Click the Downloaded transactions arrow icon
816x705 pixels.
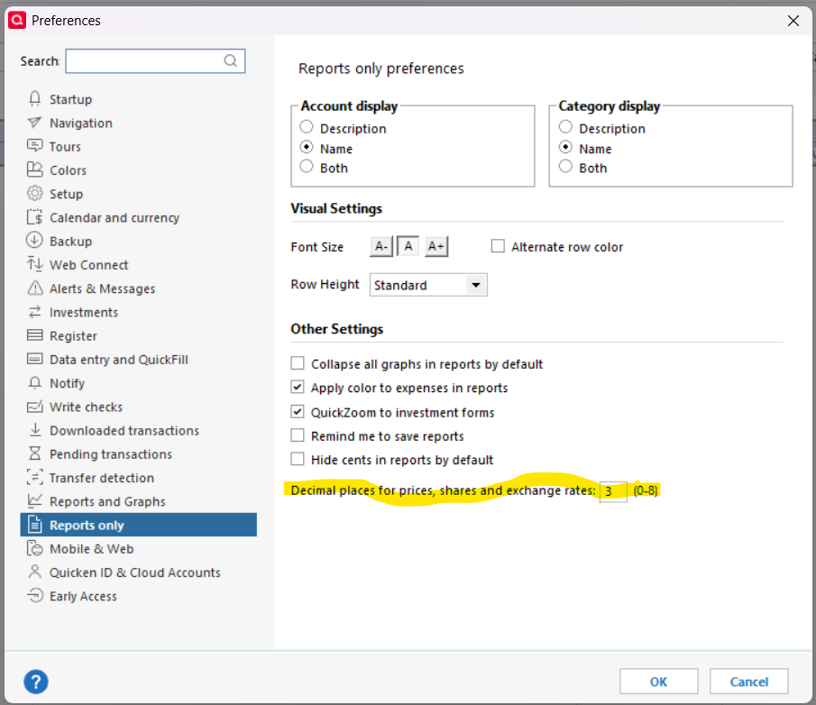(x=34, y=430)
